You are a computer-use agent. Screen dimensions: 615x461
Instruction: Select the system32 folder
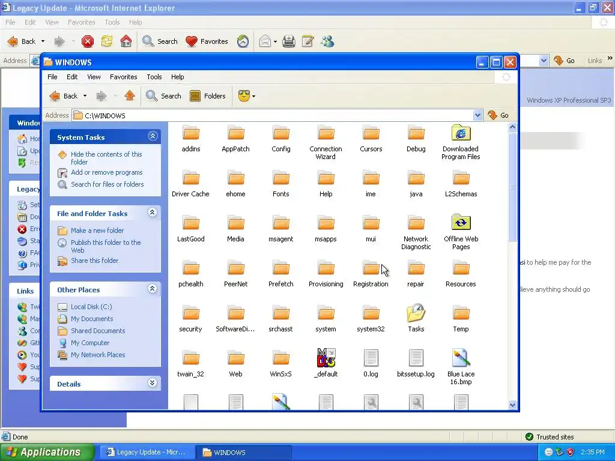pos(371,319)
